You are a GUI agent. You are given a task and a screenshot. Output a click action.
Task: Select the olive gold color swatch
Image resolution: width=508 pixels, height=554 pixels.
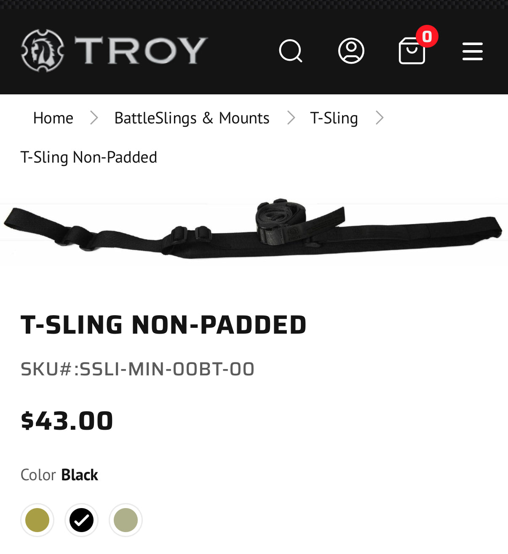[37, 520]
